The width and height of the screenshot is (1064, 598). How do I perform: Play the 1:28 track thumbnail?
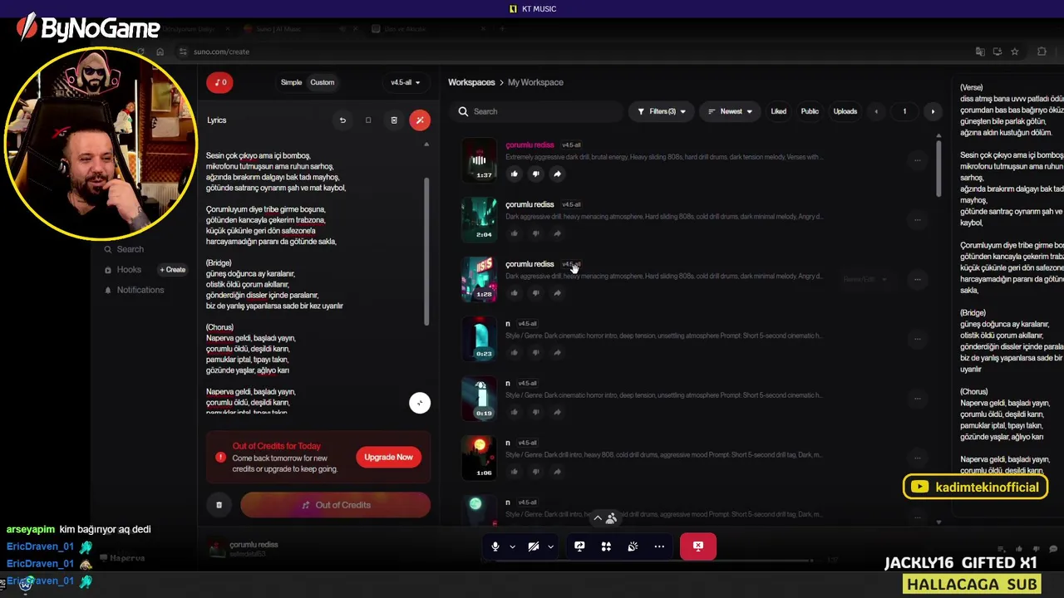click(x=479, y=279)
